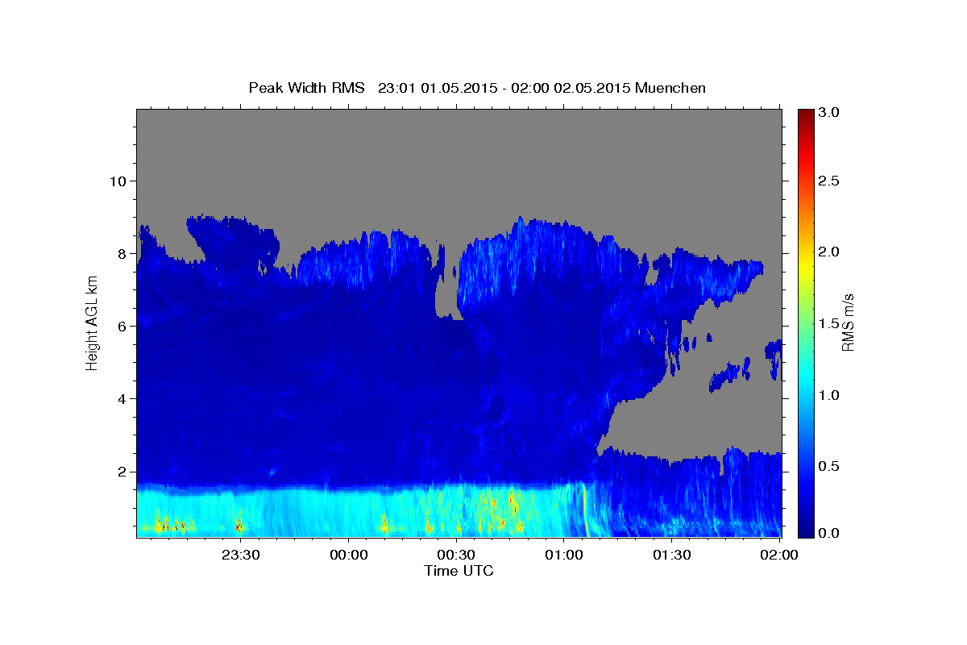This screenshot has width=967, height=645.
Task: Click the colorbar label '1.5'
Action: (829, 323)
